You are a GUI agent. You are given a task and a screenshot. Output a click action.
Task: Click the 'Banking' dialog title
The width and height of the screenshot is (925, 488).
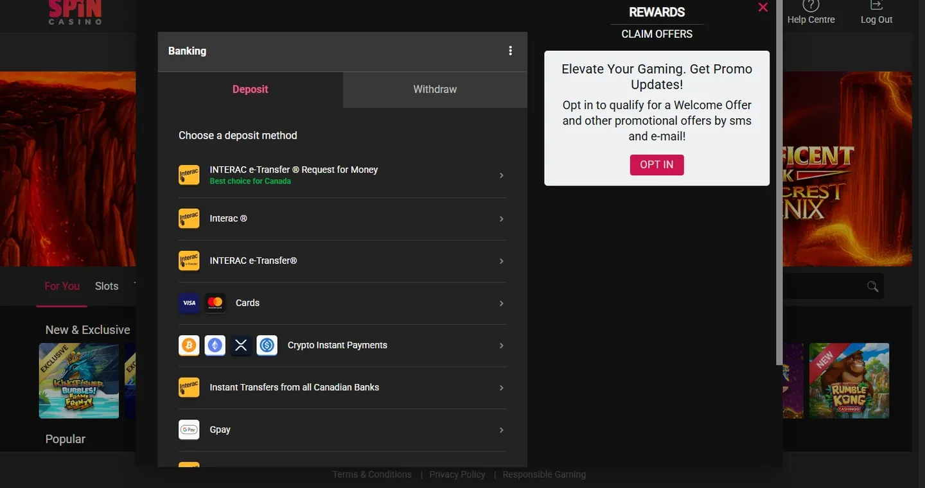point(187,51)
